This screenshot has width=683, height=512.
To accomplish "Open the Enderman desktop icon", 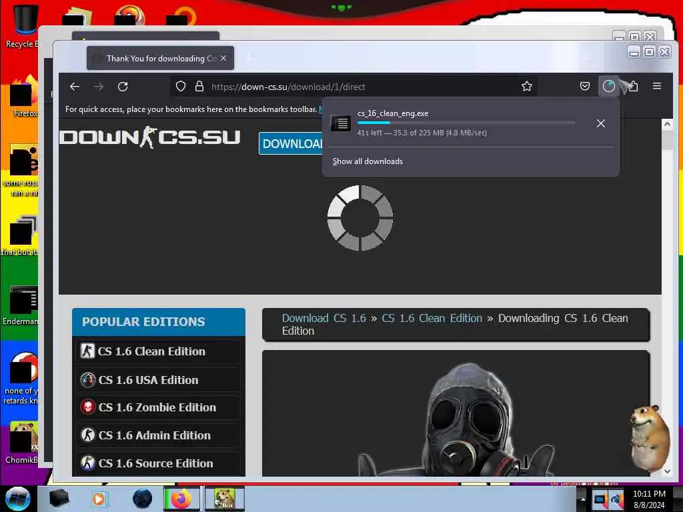I will [x=21, y=305].
